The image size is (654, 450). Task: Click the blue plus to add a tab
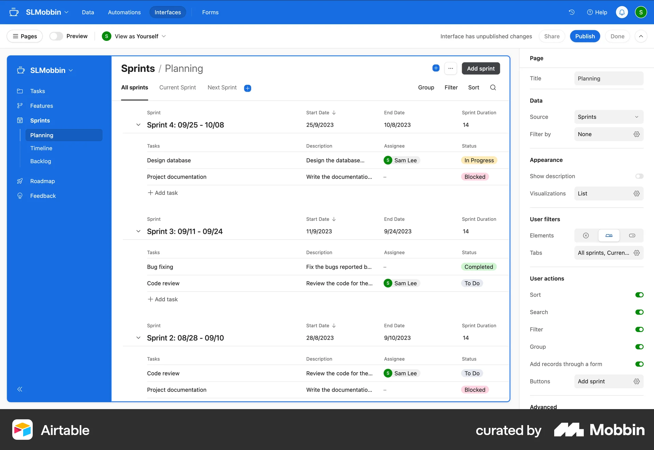pos(248,88)
